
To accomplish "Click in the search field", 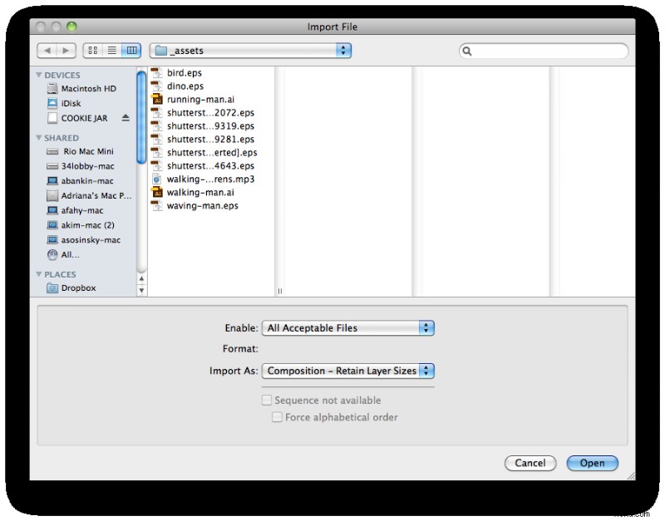I will (544, 51).
